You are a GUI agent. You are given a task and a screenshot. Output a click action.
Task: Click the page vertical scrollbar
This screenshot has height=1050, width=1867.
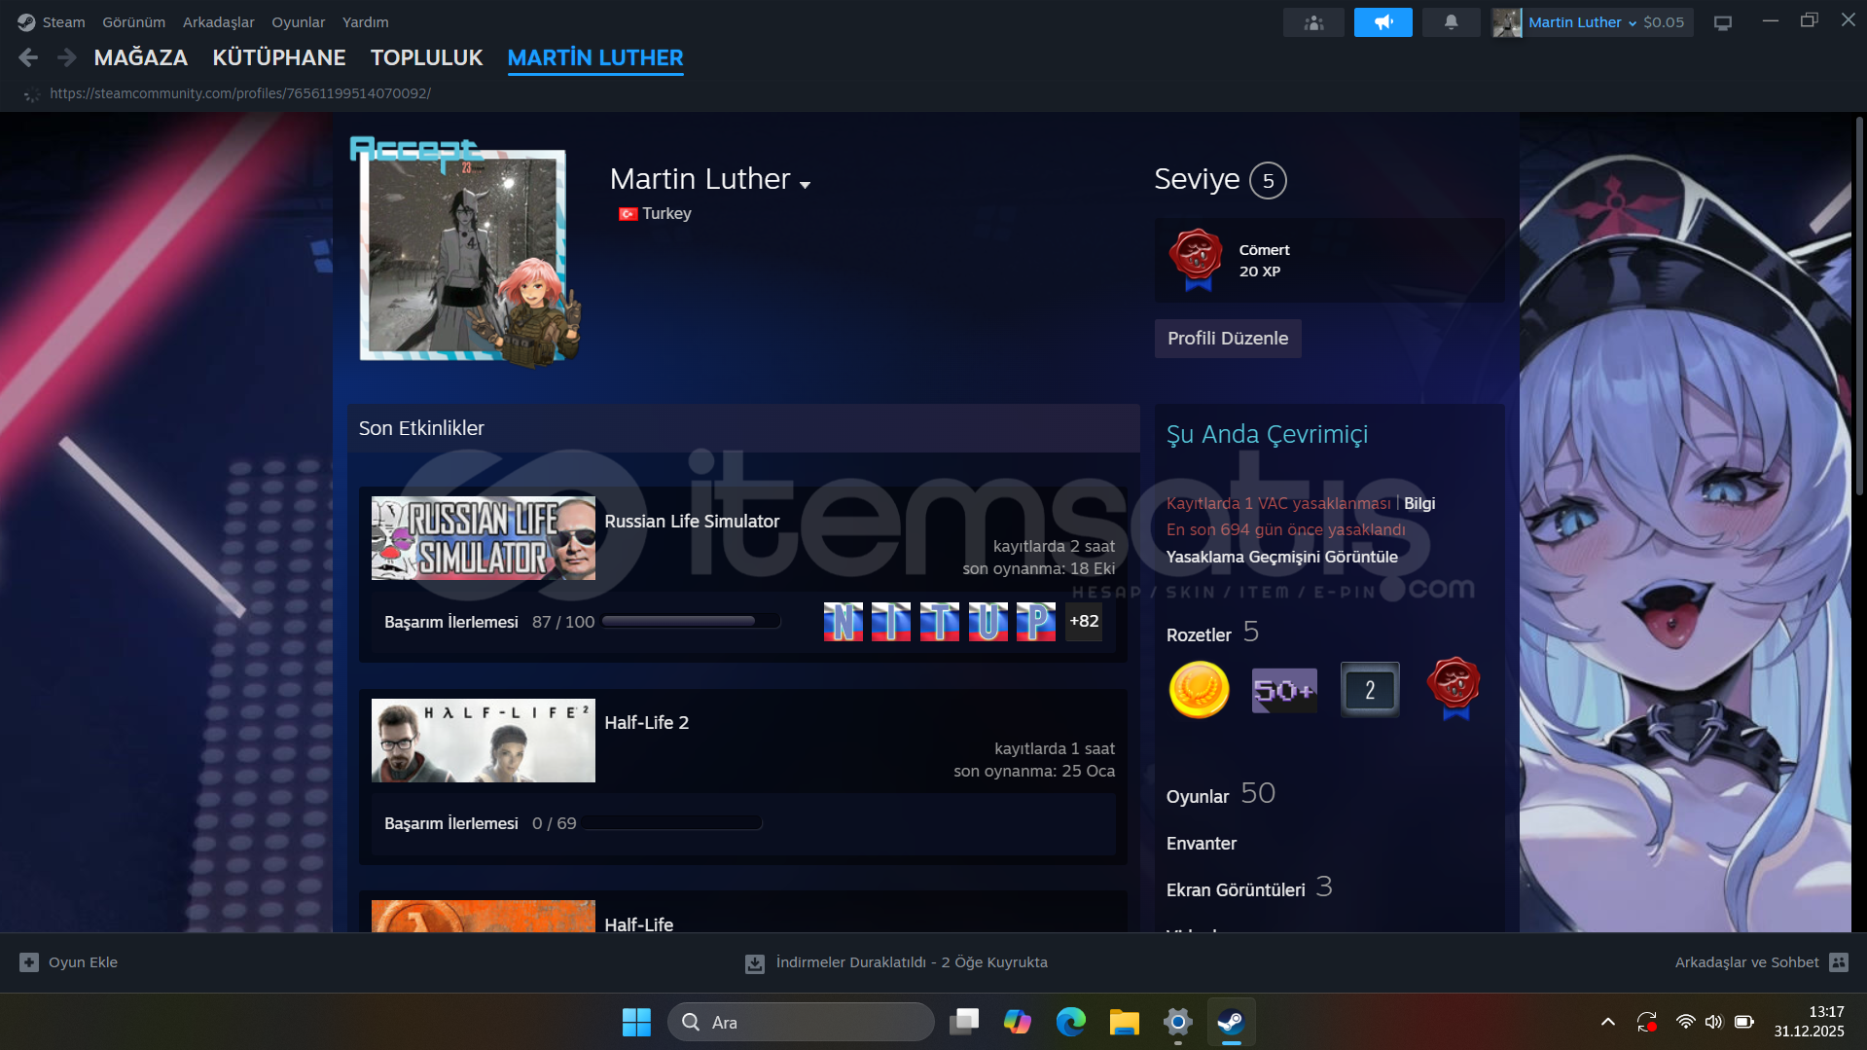click(x=1859, y=306)
